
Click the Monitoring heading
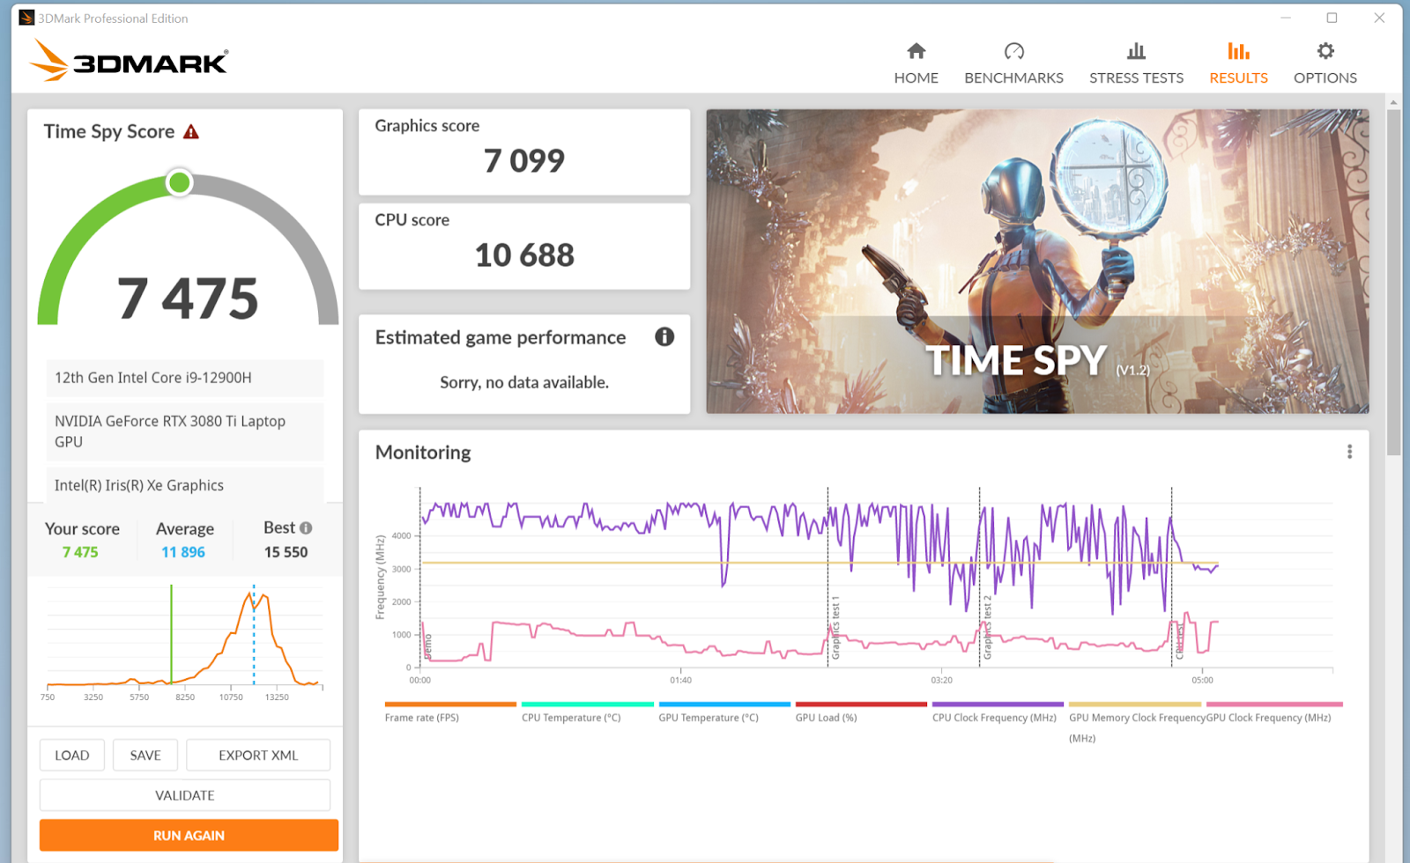point(423,453)
